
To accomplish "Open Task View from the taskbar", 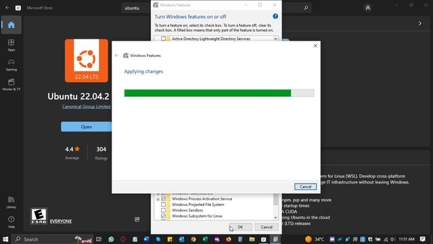I will [99, 239].
